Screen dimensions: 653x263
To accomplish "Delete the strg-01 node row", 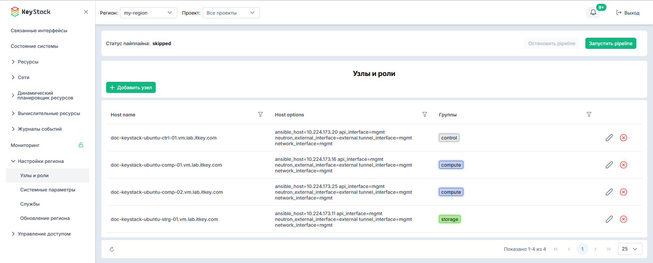I will pyautogui.click(x=623, y=219).
